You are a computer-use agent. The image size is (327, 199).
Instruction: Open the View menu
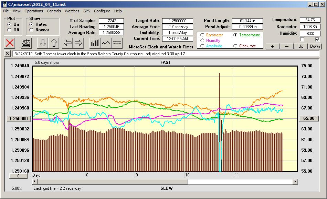click(x=17, y=11)
